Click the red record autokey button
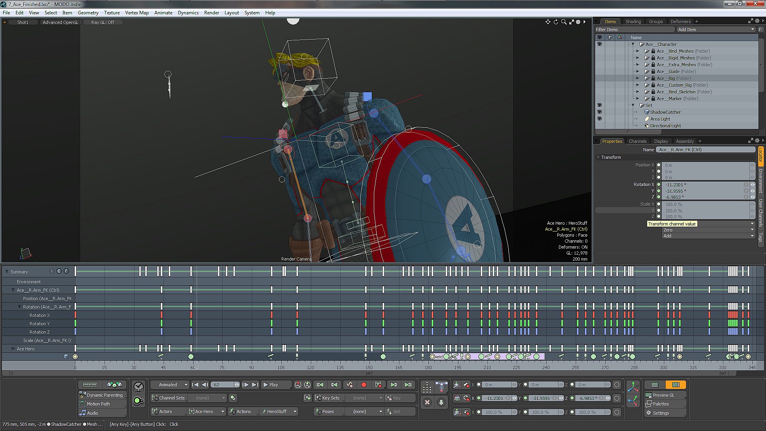This screenshot has width=766, height=431. tap(363, 385)
